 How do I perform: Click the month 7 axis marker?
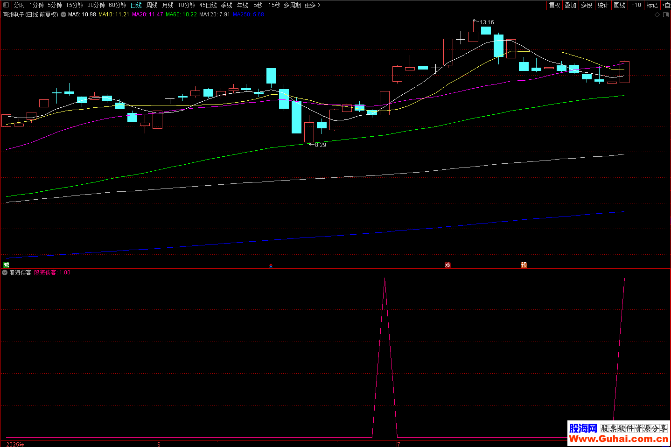click(x=398, y=444)
